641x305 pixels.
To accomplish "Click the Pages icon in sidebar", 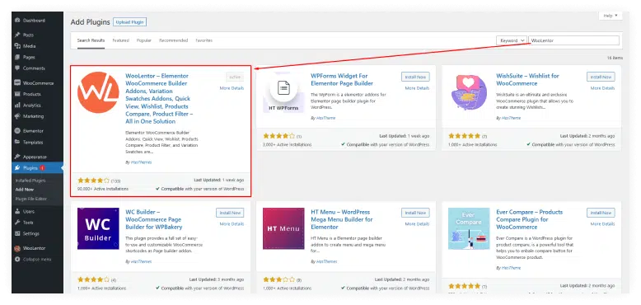I will [17, 57].
